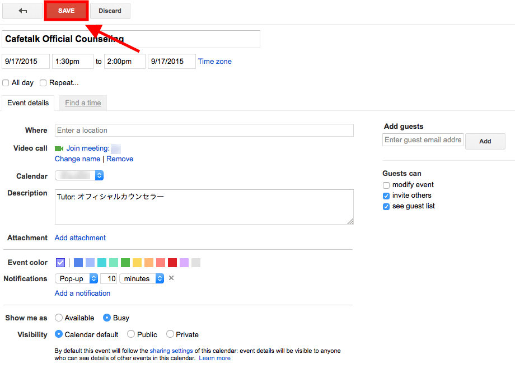The width and height of the screenshot is (515, 368).
Task: Click the description resize handle
Action: point(350,221)
